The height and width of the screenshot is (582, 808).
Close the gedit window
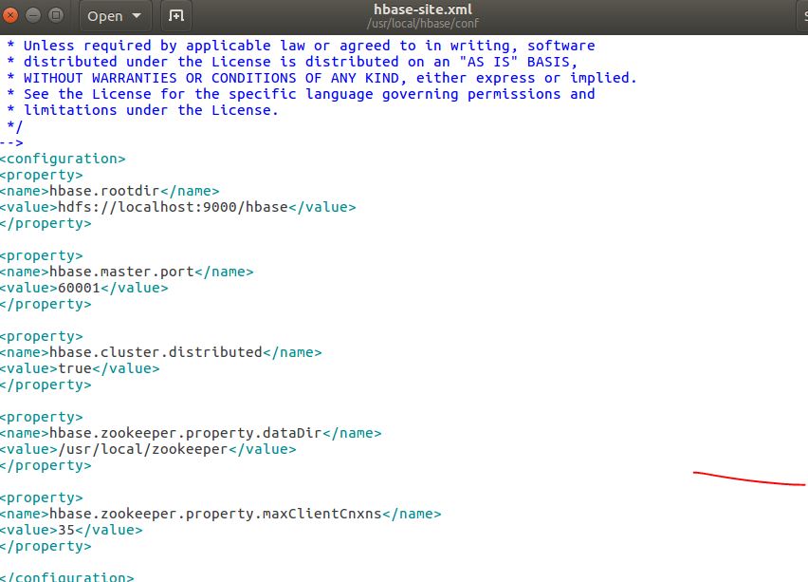pos(10,15)
